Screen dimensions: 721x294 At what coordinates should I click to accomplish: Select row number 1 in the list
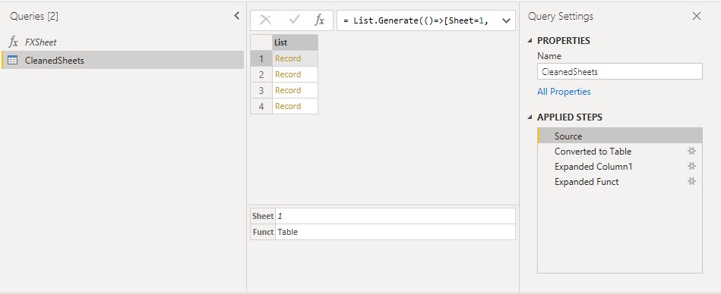coord(261,58)
